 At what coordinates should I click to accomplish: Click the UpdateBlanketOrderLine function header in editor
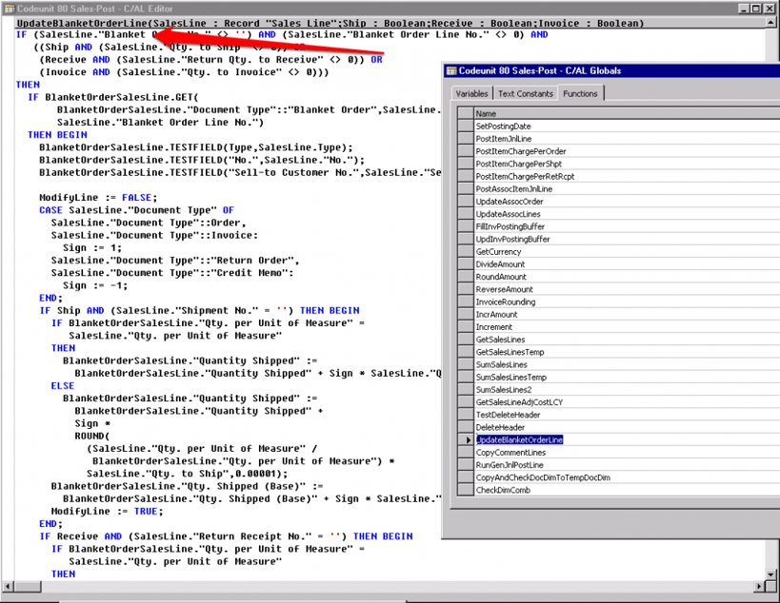[x=330, y=23]
